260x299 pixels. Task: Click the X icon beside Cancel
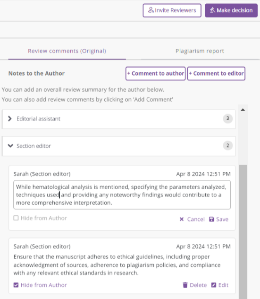(182, 220)
